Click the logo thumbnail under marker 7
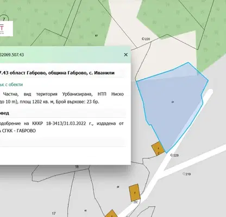The width and height of the screenshot is (226, 217). point(7,29)
